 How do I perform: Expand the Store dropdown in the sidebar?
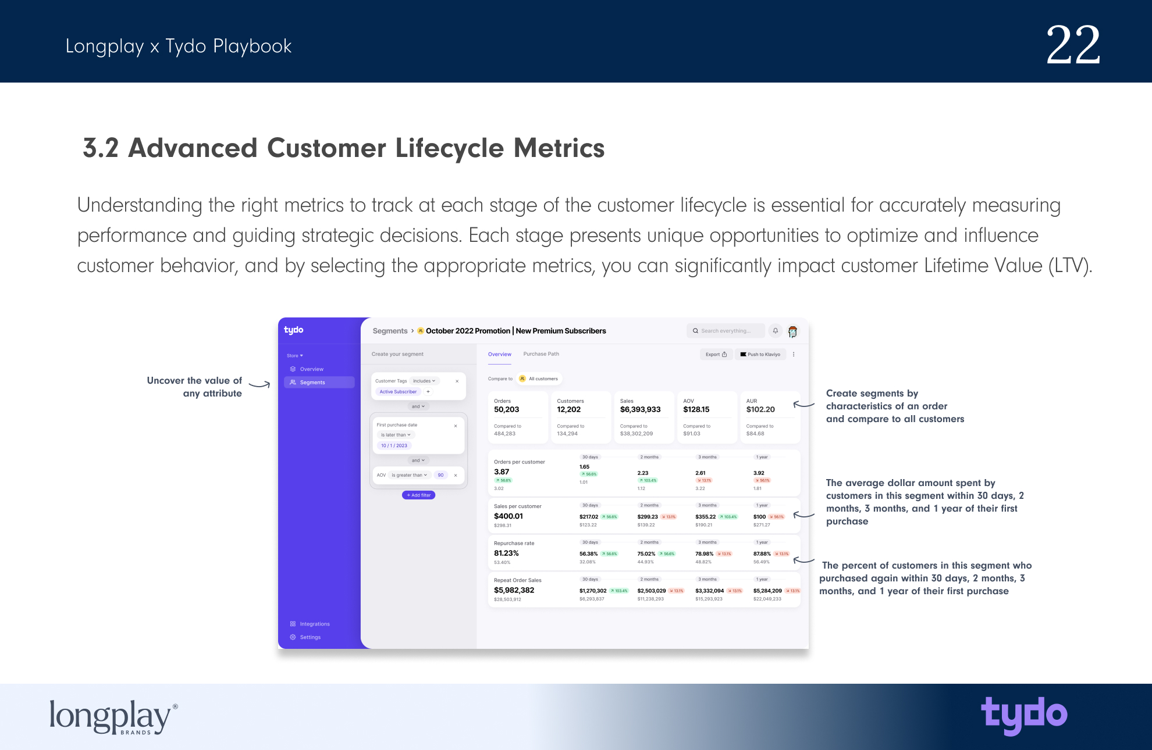tap(295, 356)
